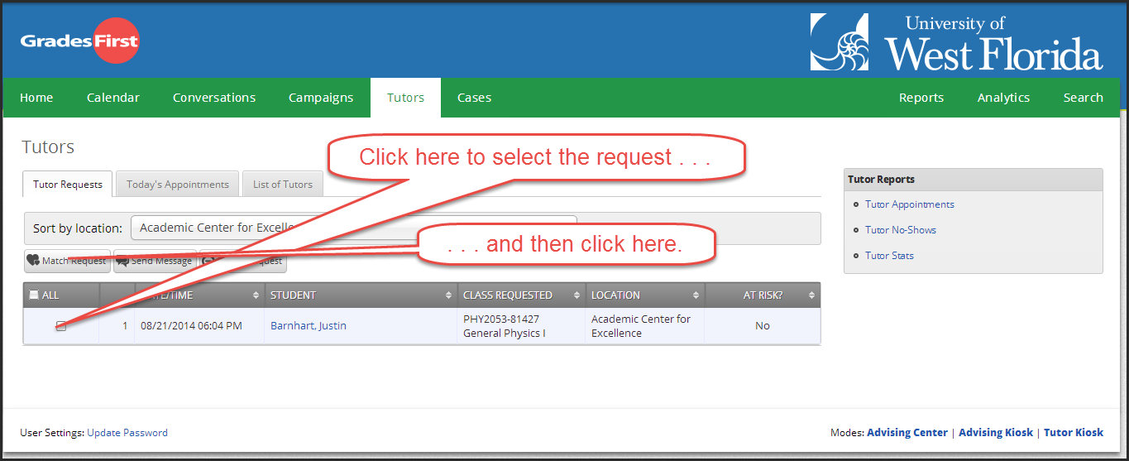The height and width of the screenshot is (461, 1129).
Task: Go to the Analytics page
Action: pos(1003,98)
